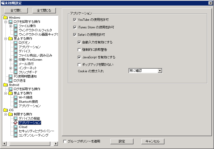Click the monitor icon next to インターネット
Screen dimensions: 214x149
click(x=15, y=68)
